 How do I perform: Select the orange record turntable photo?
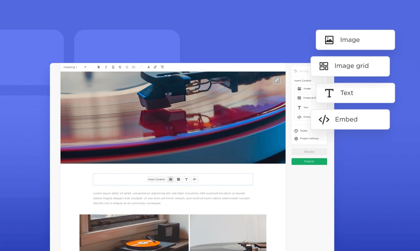click(134, 233)
